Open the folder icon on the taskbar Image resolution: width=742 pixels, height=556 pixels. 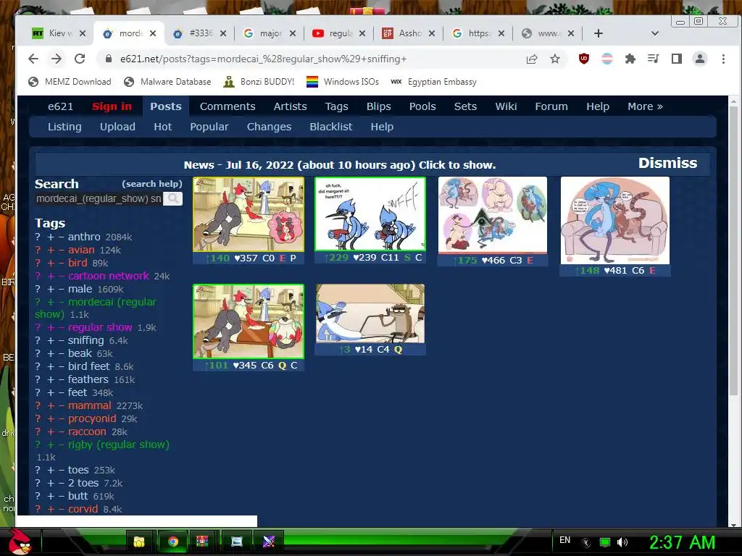tap(139, 542)
